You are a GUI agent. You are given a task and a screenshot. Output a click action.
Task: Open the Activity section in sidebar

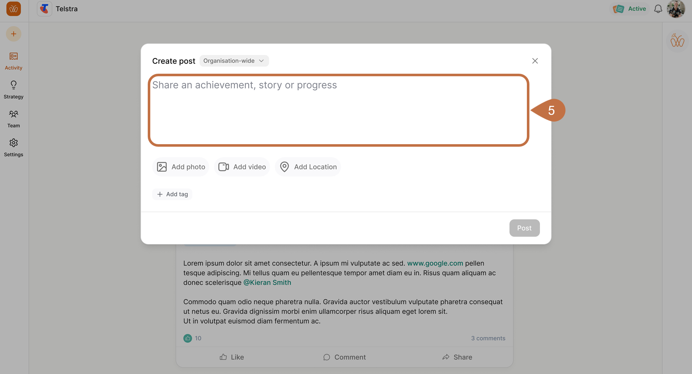[13, 61]
